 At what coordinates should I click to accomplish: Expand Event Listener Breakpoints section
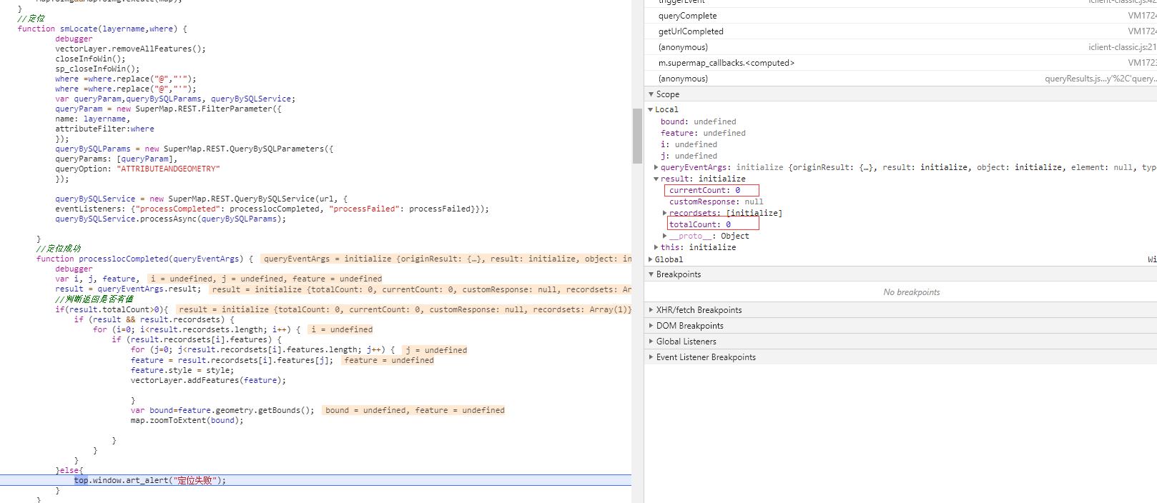coord(651,357)
